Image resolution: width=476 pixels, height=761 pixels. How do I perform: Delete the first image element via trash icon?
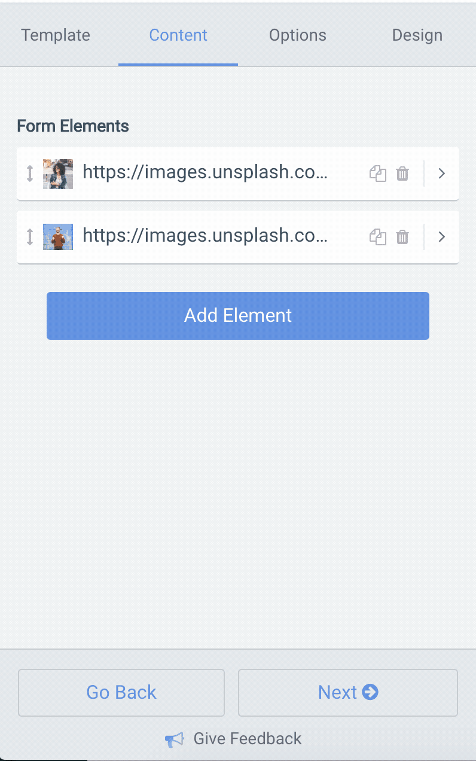pos(402,173)
